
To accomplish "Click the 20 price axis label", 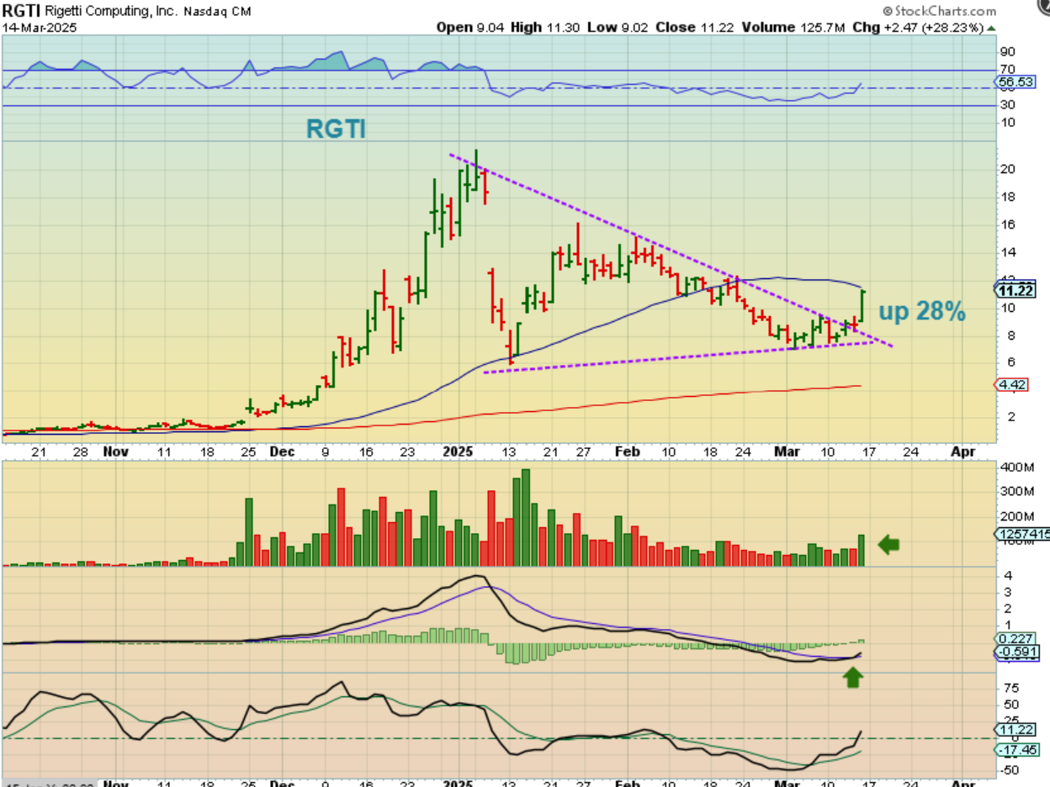I will 1008,169.
